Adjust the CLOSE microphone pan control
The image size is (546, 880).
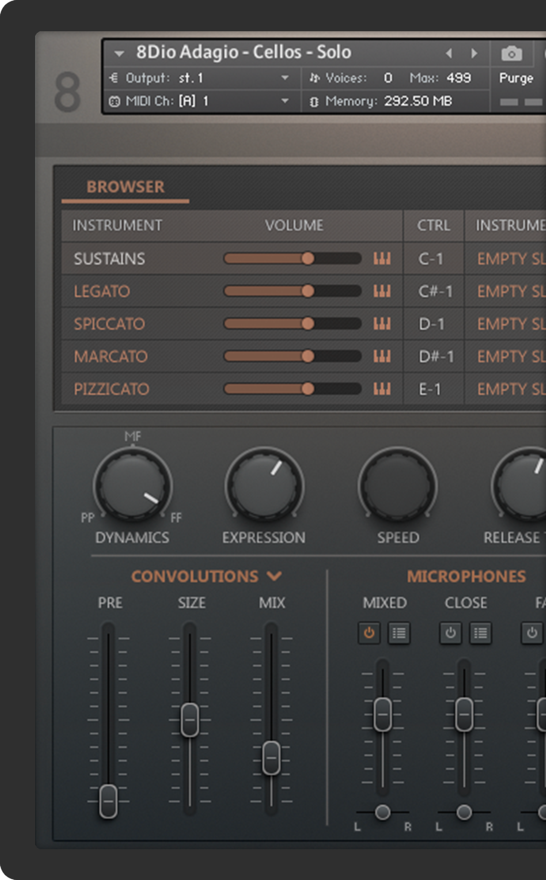click(x=464, y=812)
